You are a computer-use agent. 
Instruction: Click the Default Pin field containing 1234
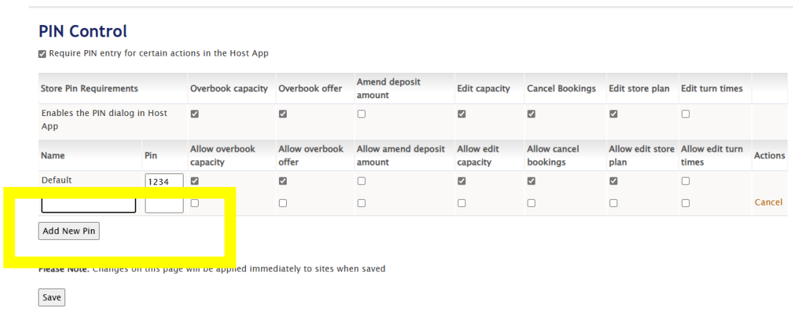[x=163, y=182]
